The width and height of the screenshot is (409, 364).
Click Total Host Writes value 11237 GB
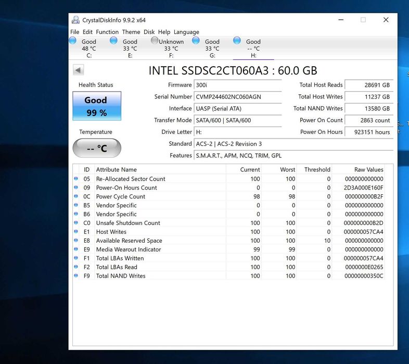(x=369, y=97)
